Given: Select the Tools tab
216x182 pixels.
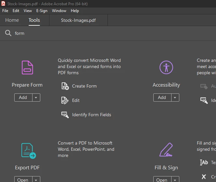Looking at the screenshot, I should [x=34, y=20].
